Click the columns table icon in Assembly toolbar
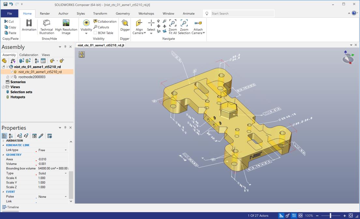 (43, 61)
